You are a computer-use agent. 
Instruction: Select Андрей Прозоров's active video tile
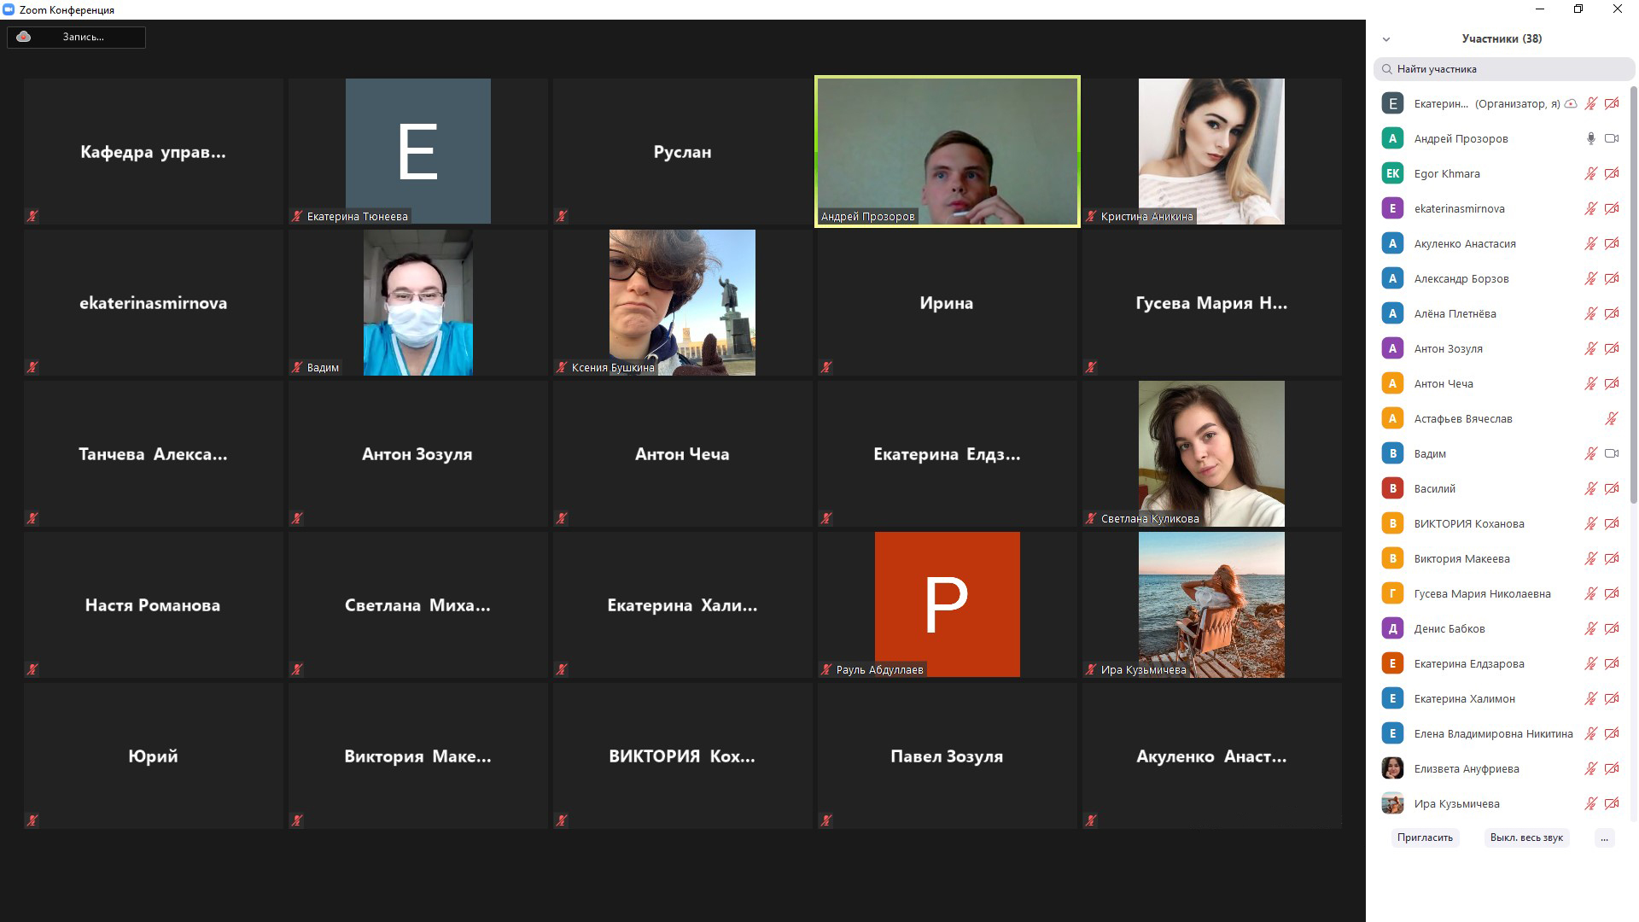click(947, 151)
